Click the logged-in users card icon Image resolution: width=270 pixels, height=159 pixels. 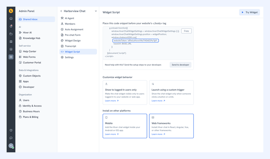click(x=106, y=84)
